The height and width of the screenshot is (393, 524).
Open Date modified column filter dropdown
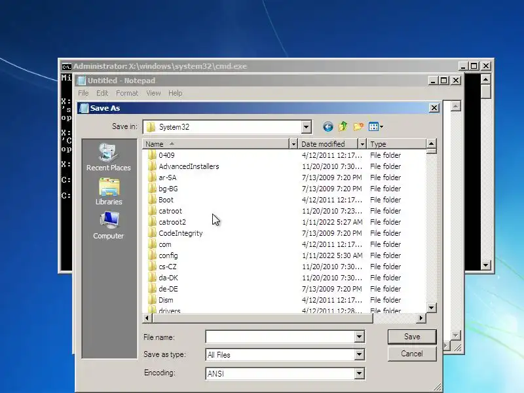362,144
